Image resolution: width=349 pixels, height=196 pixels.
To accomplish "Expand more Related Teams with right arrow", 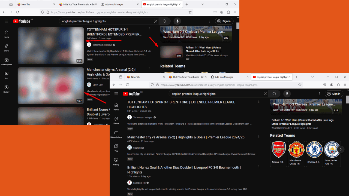I will pos(341,149).
